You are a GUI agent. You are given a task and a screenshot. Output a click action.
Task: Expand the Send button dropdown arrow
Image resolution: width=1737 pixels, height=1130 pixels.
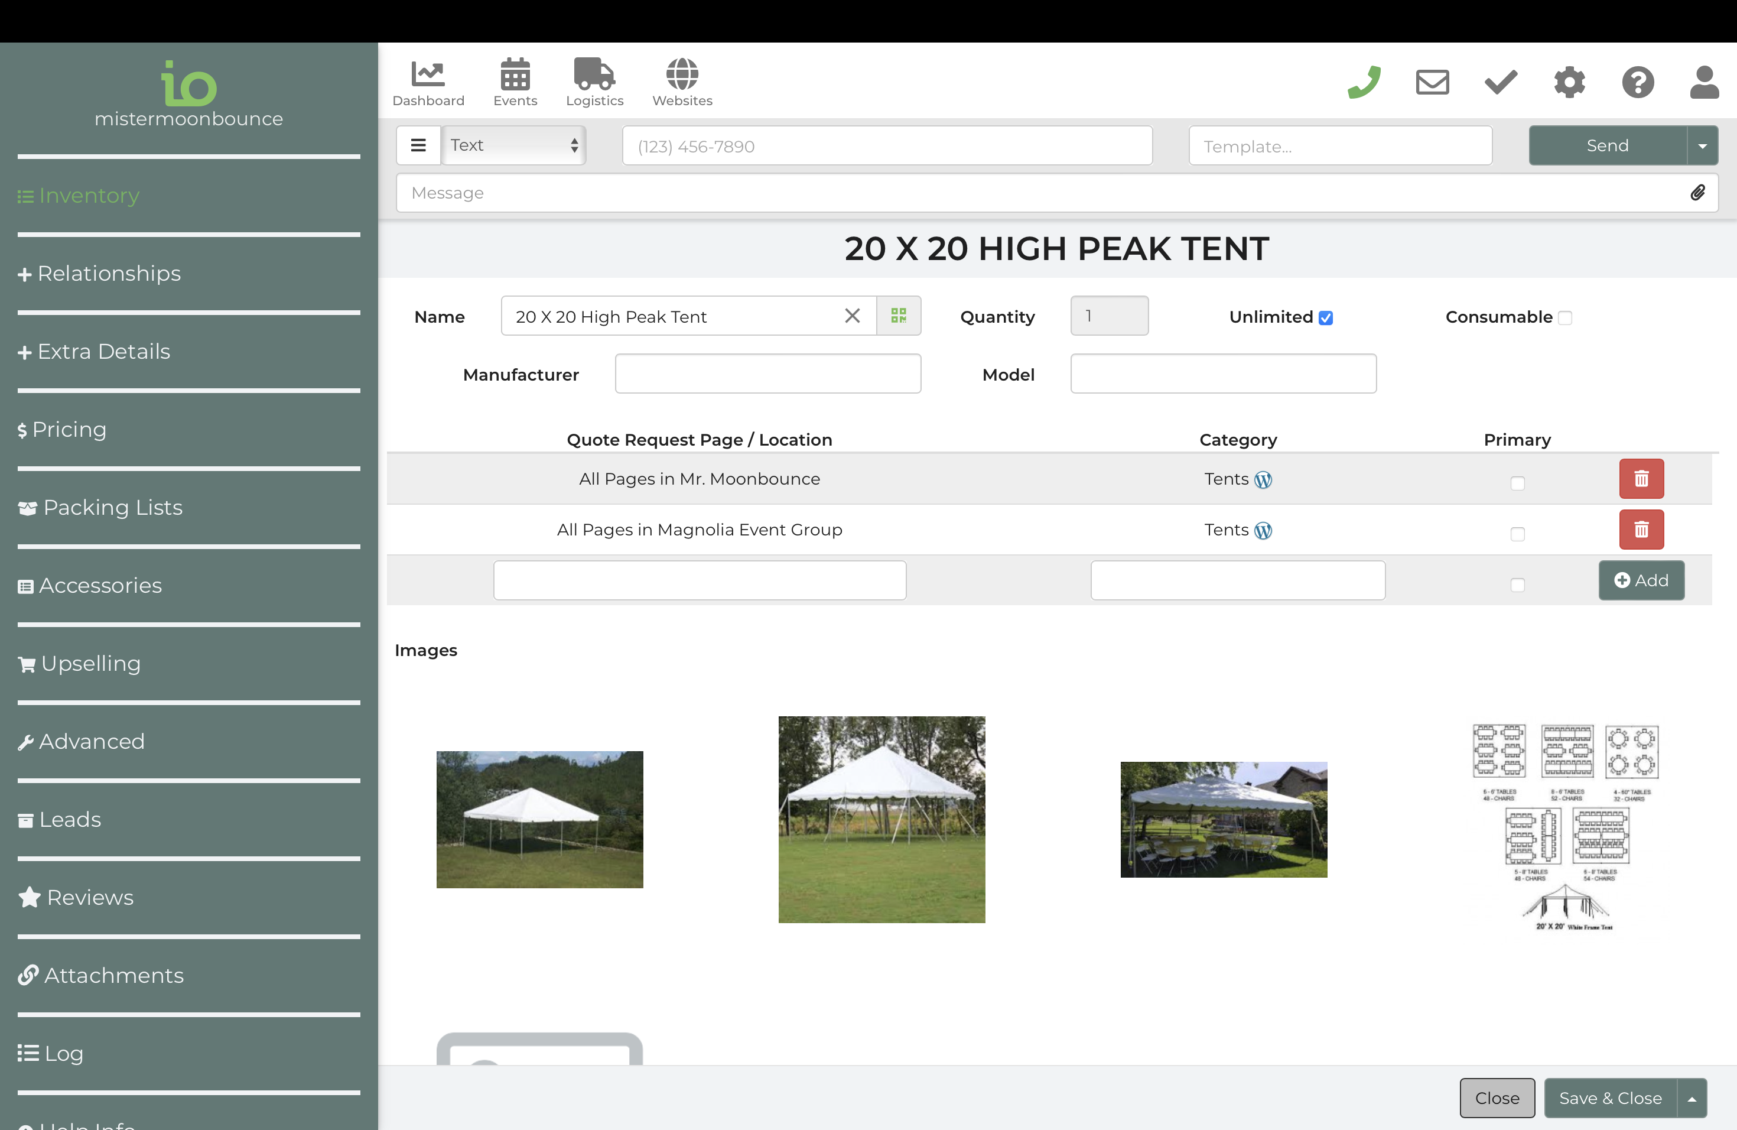[x=1703, y=145]
